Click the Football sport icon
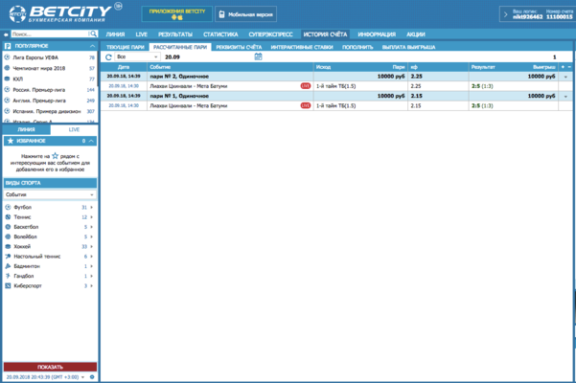This screenshot has width=576, height=383. 9,207
